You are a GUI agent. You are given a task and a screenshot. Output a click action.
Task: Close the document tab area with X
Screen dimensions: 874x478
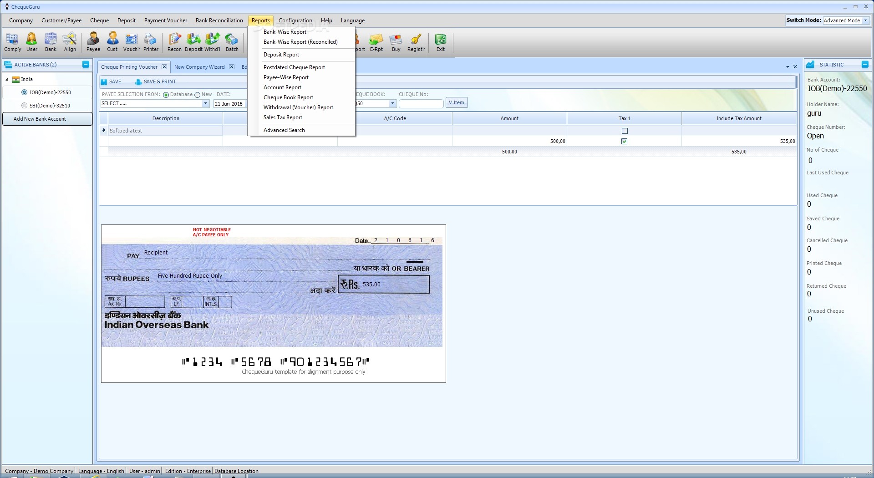(795, 67)
